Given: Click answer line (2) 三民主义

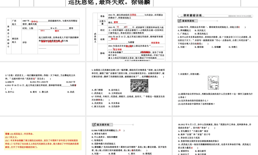Looking at the screenshot, I should pyautogui.click(x=12, y=137).
